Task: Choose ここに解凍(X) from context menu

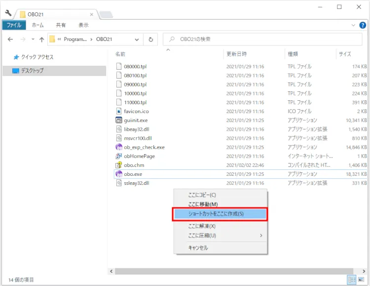Action: 221,226
